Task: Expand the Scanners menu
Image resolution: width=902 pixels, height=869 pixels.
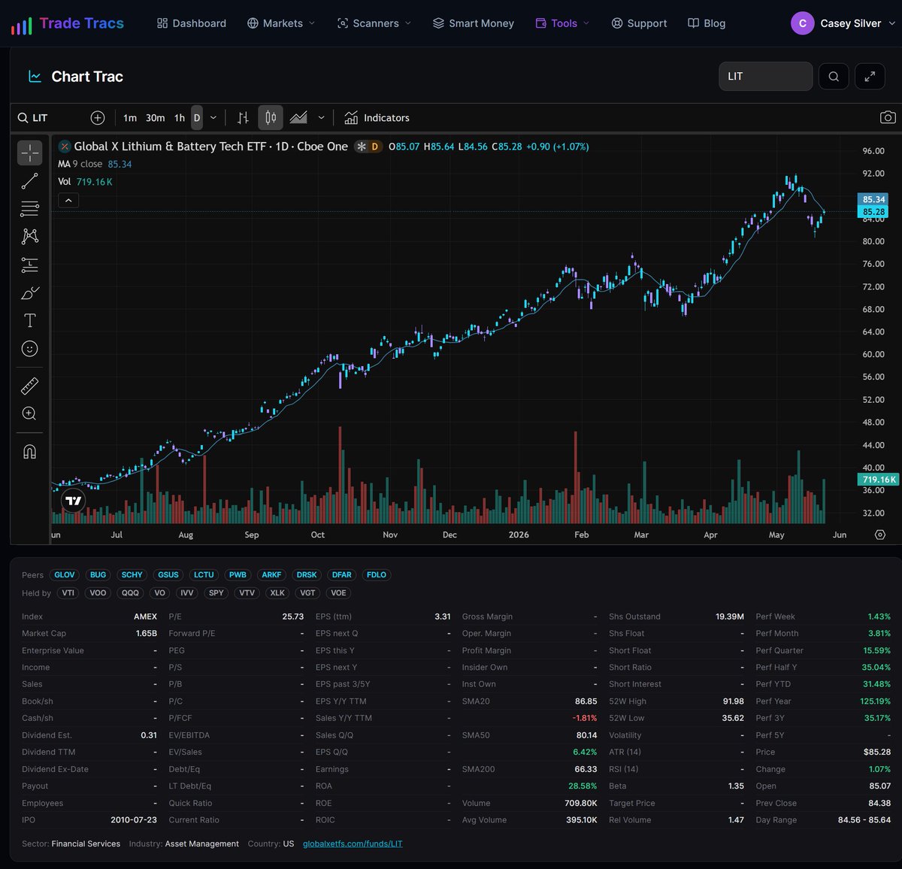Action: click(374, 23)
